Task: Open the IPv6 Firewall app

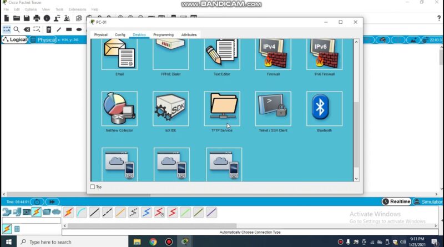Action: [x=324, y=54]
